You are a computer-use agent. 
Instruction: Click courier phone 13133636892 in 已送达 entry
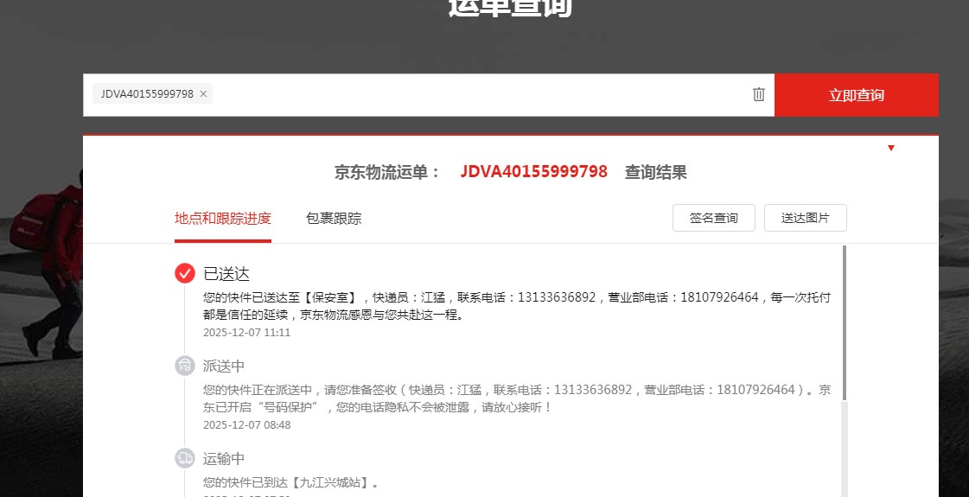[x=557, y=297]
